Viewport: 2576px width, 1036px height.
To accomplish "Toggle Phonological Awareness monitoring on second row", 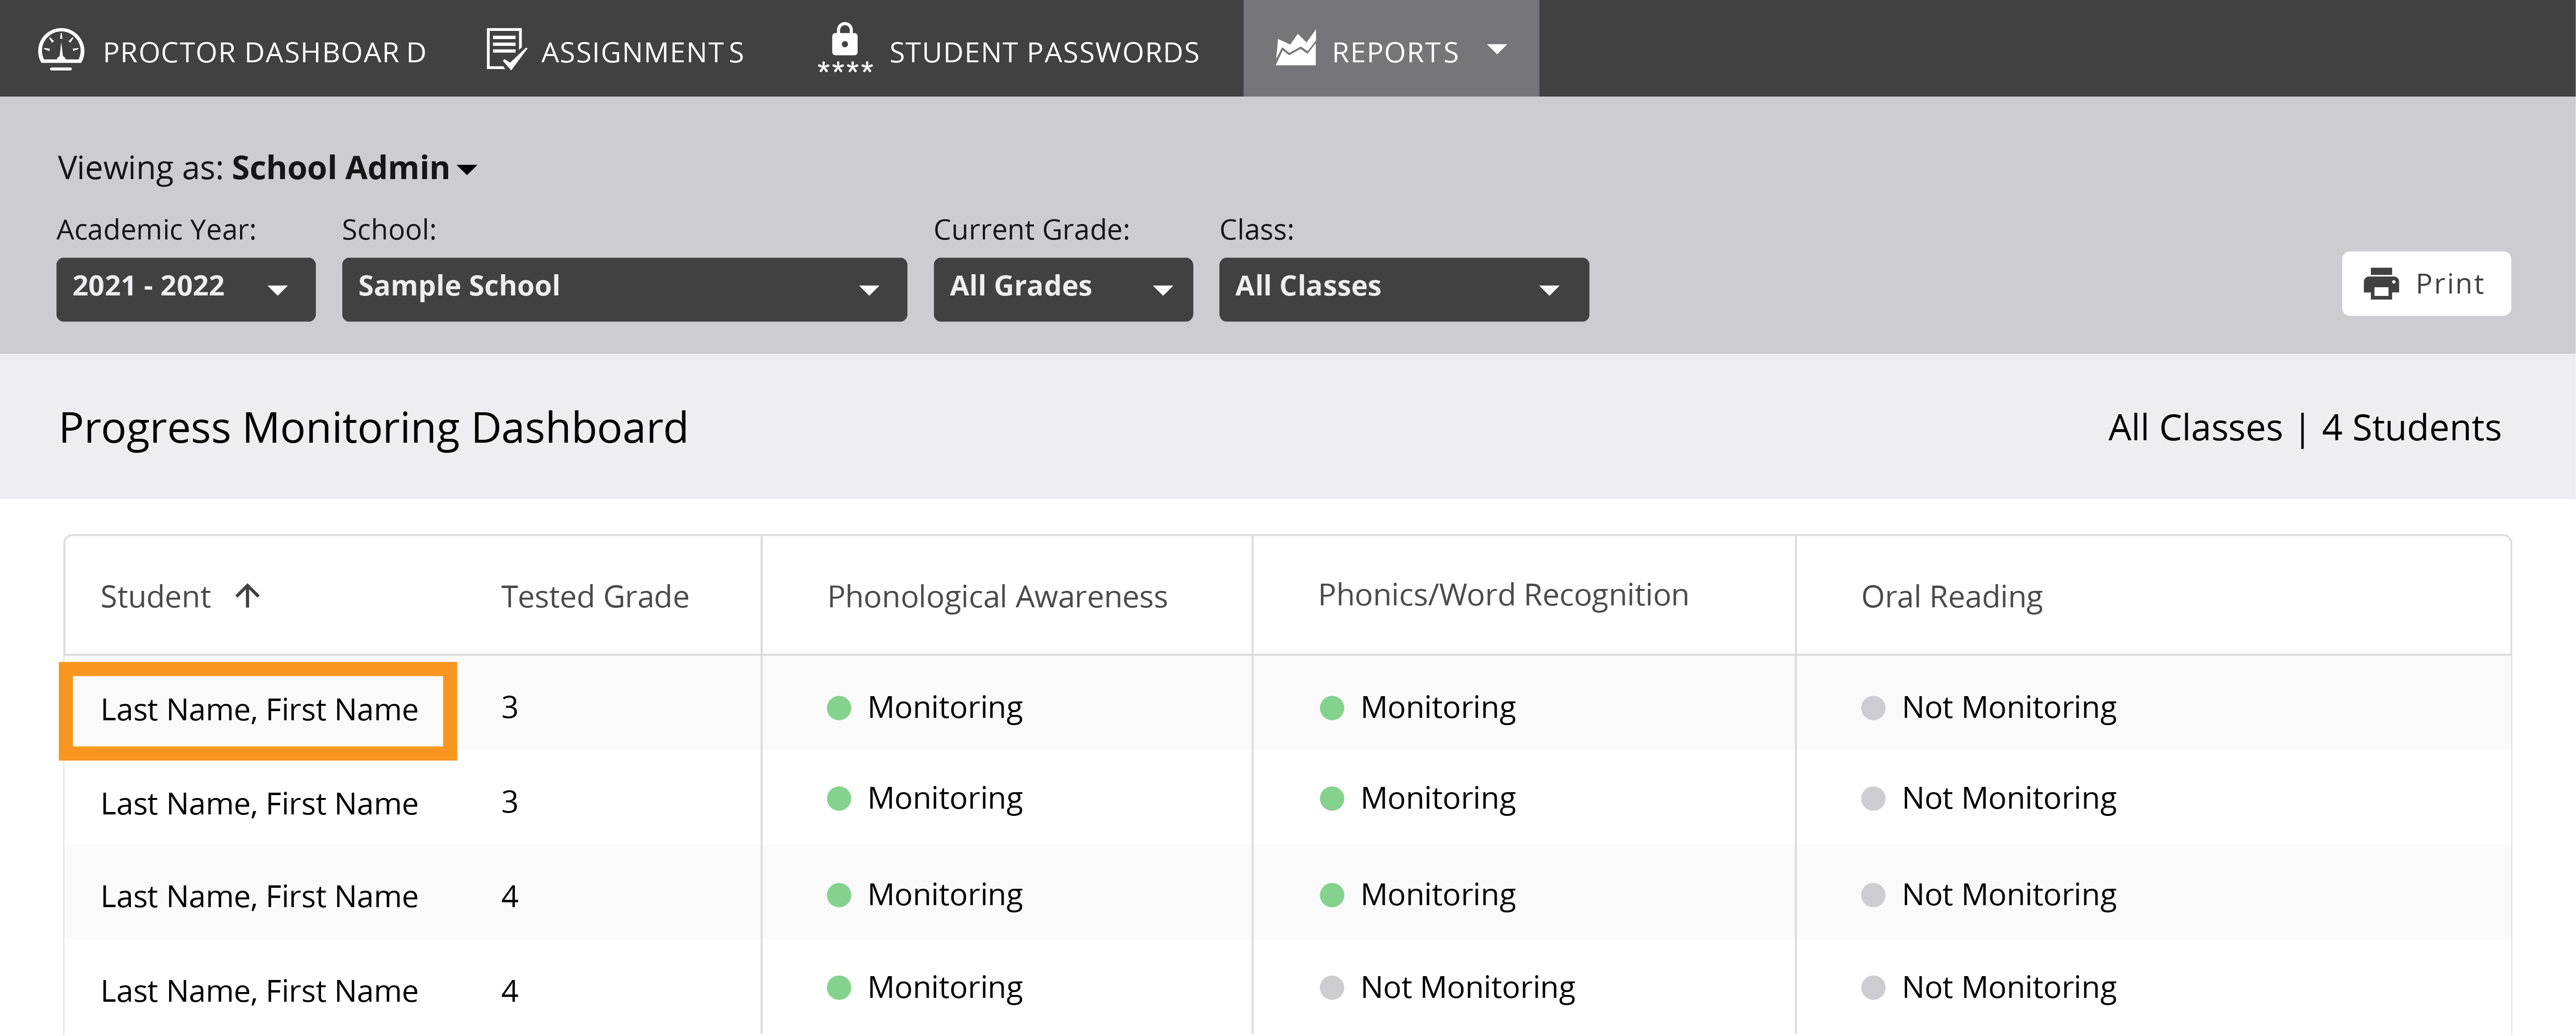I will coord(838,798).
